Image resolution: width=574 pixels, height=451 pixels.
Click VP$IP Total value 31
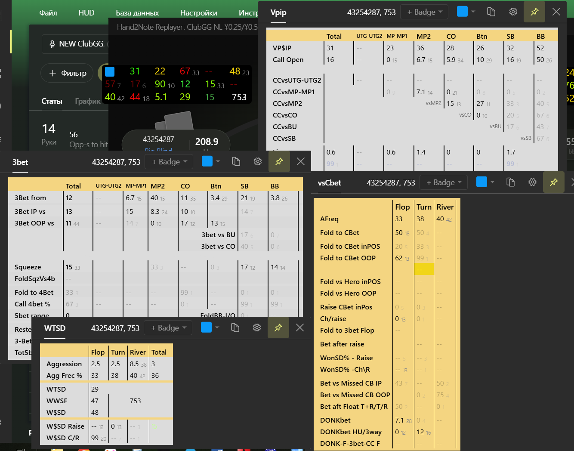(330, 48)
